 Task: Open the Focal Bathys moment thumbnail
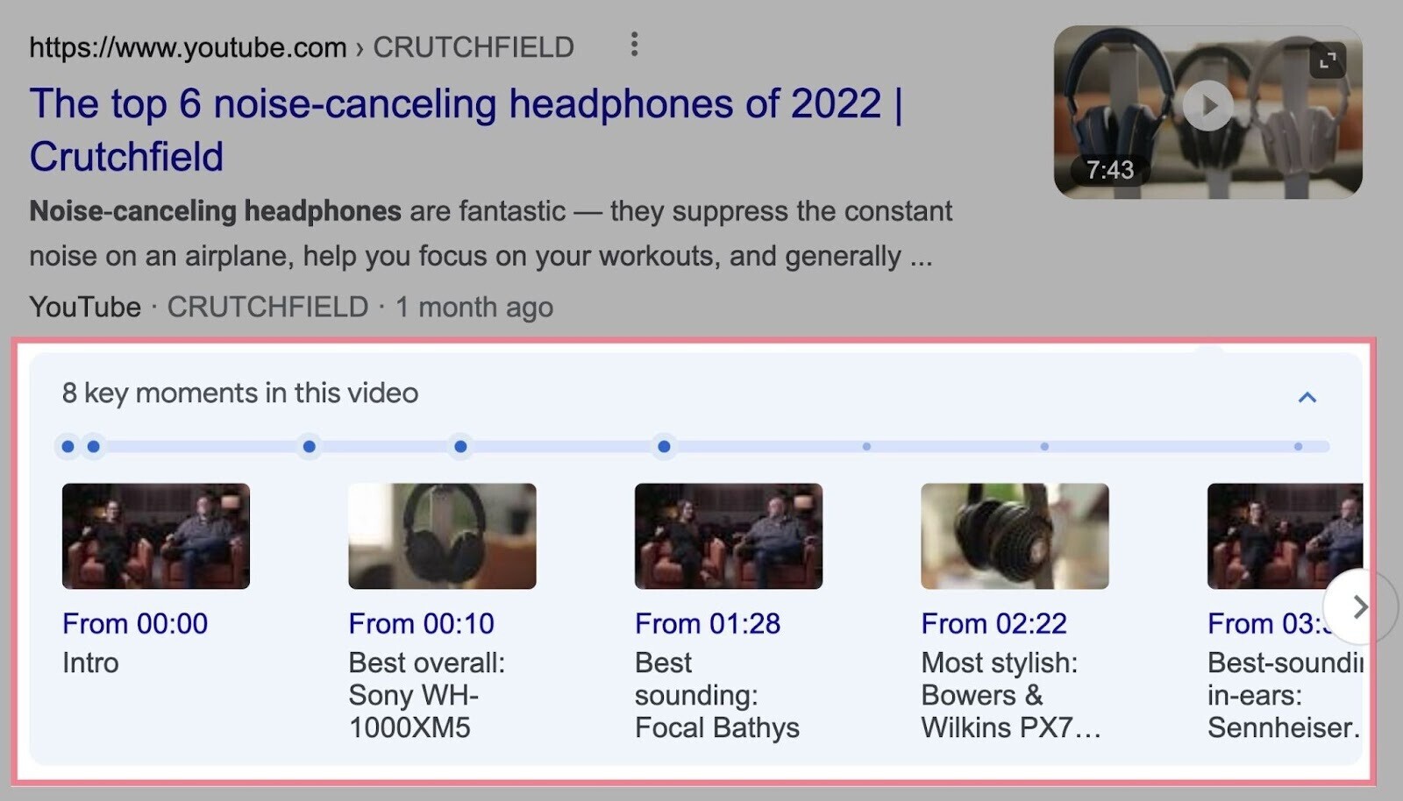(x=729, y=536)
